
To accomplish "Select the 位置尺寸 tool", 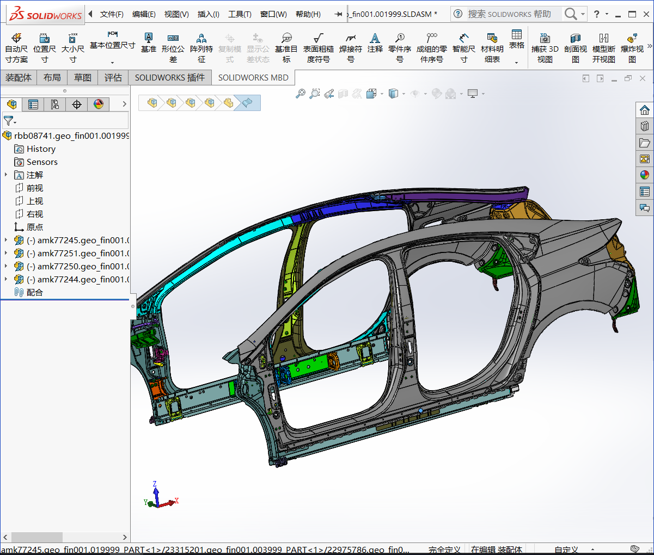I will [x=45, y=48].
